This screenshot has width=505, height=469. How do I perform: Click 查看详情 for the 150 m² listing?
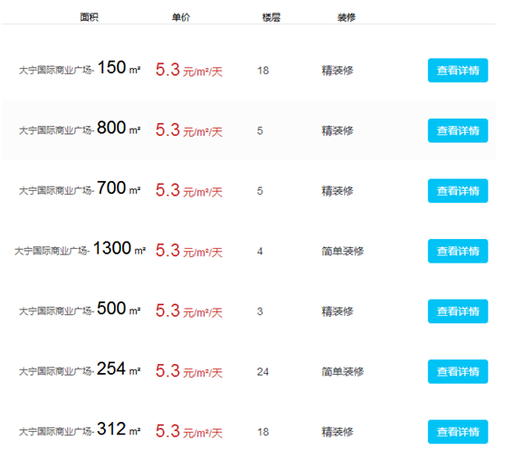tap(458, 71)
